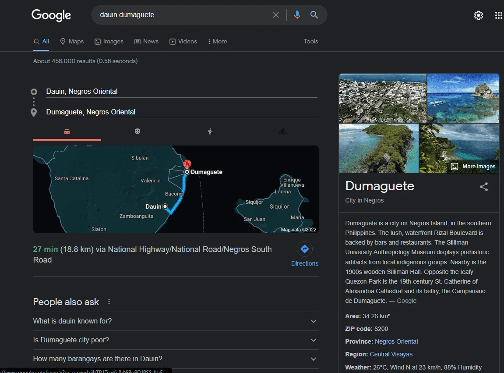This screenshot has width=504, height=373.
Task: Click the Dumaguete panel title
Action: (380, 186)
